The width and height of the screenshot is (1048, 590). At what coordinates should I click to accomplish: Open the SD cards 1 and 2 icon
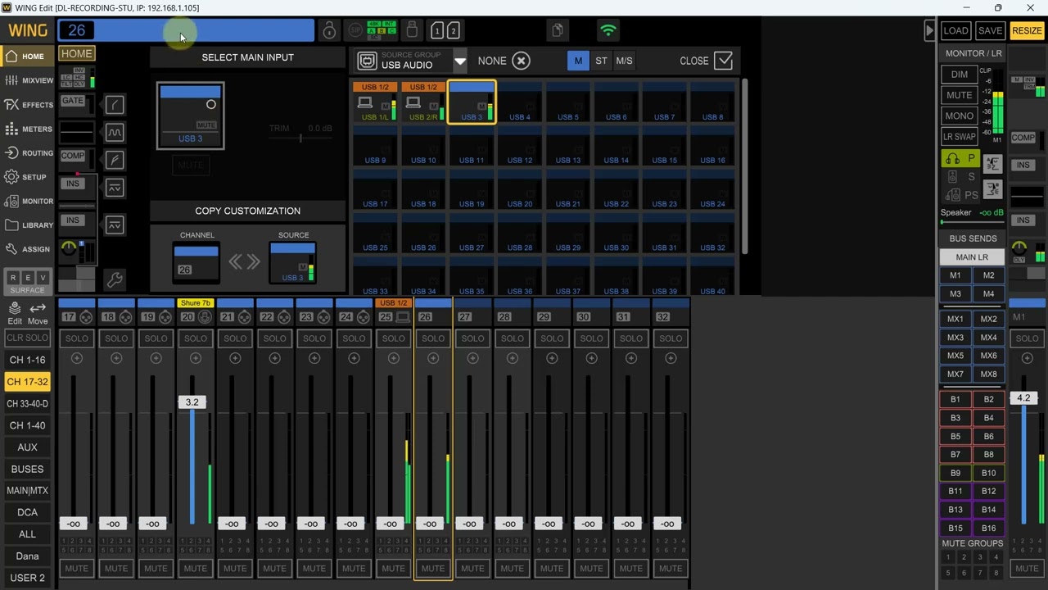(445, 31)
